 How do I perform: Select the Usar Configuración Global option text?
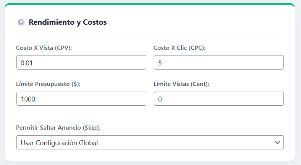59,143
